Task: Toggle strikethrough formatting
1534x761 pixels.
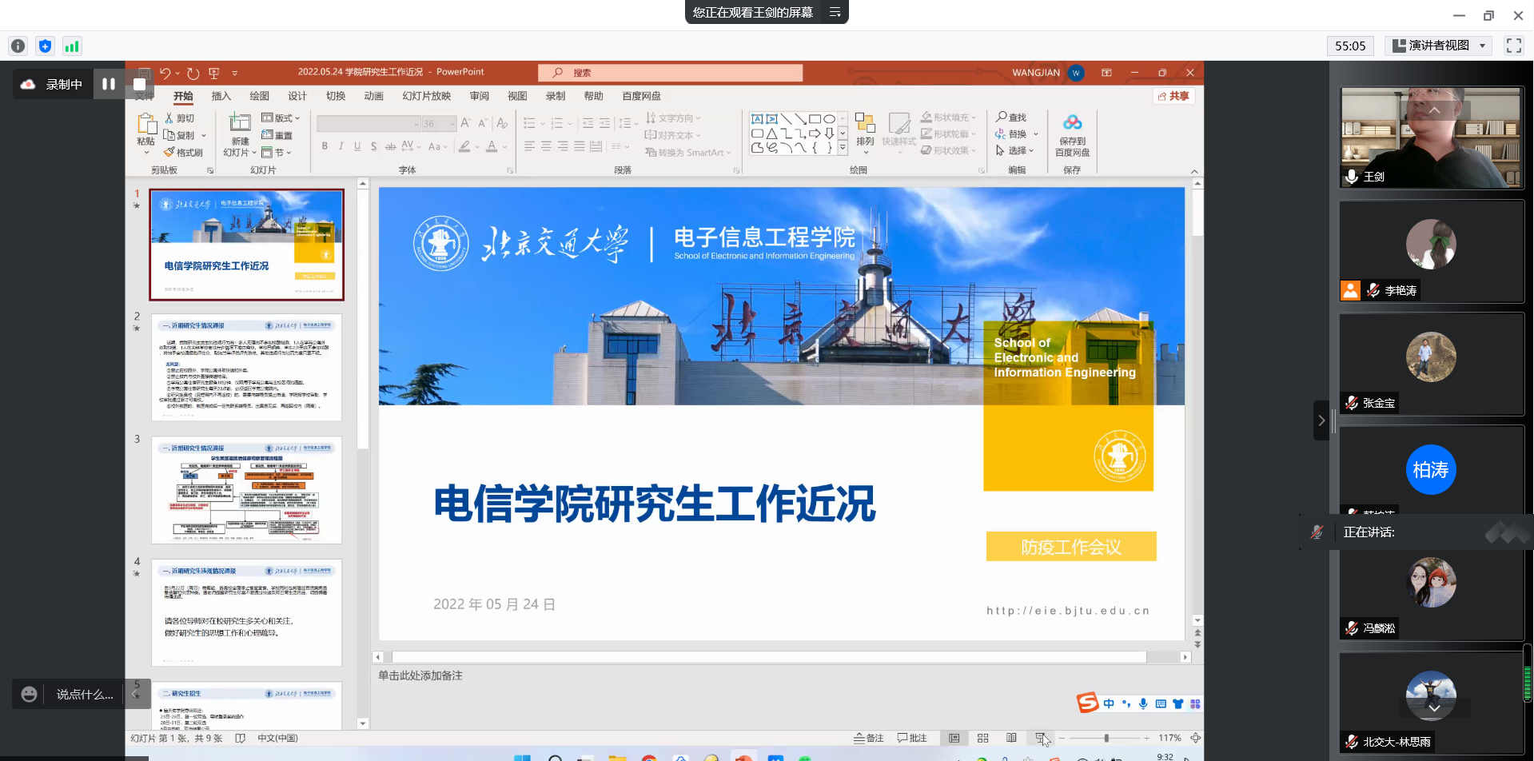Action: click(390, 146)
